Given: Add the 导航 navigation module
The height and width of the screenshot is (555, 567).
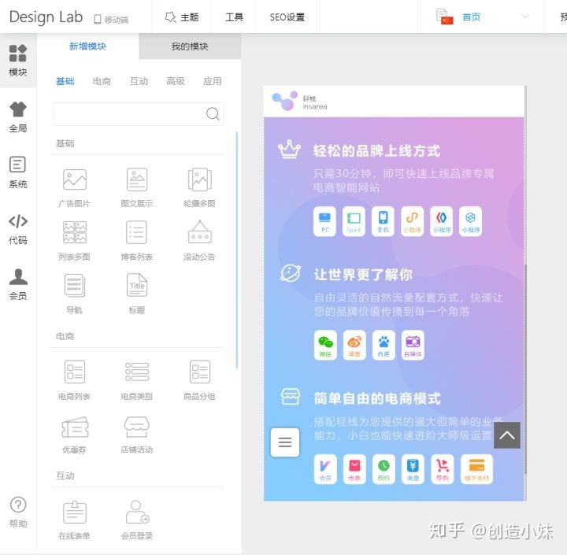Looking at the screenshot, I should coord(75,294).
